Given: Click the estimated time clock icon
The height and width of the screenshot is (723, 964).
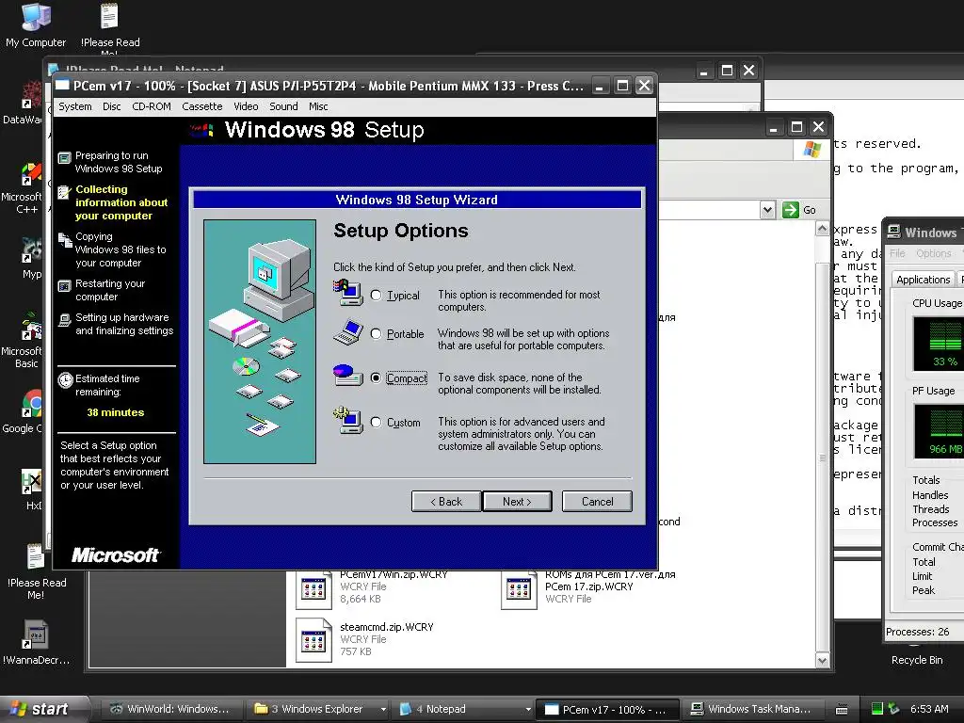Looking at the screenshot, I should [x=65, y=380].
